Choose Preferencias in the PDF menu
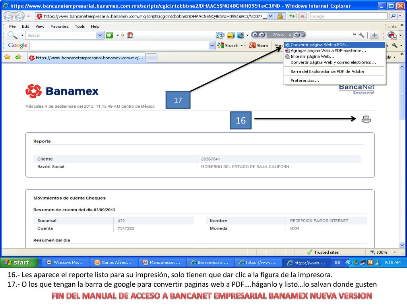The image size is (407, 305). pyautogui.click(x=334, y=81)
